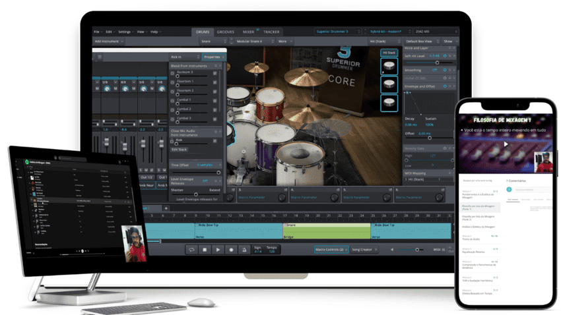561x315 pixels.
Task: Open the Hit (Stack) dropdown
Action: pyautogui.click(x=385, y=42)
